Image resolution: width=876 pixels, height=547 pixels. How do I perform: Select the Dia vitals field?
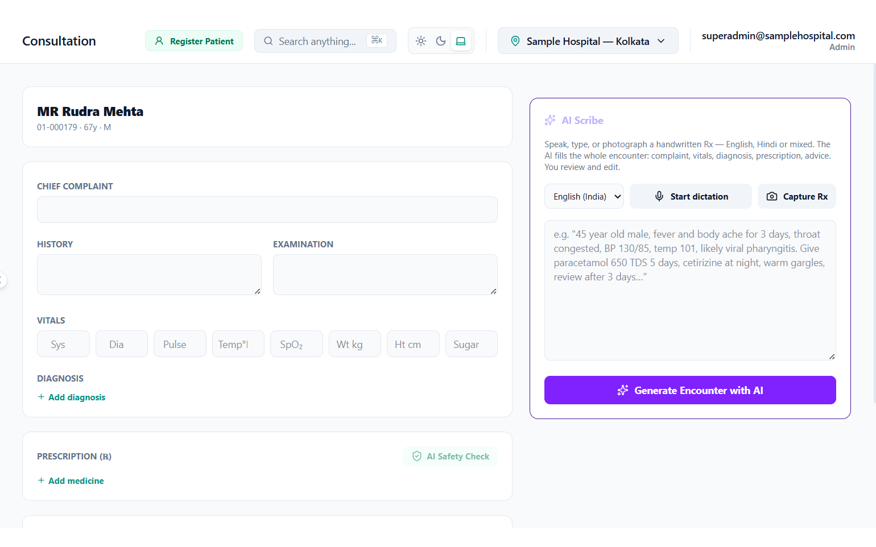pos(122,344)
